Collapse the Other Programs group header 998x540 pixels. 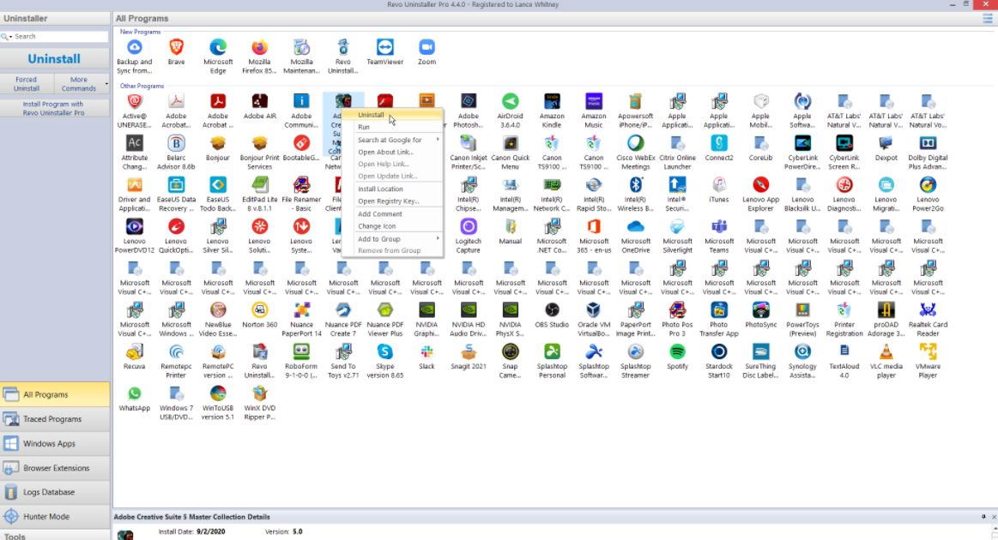point(142,86)
